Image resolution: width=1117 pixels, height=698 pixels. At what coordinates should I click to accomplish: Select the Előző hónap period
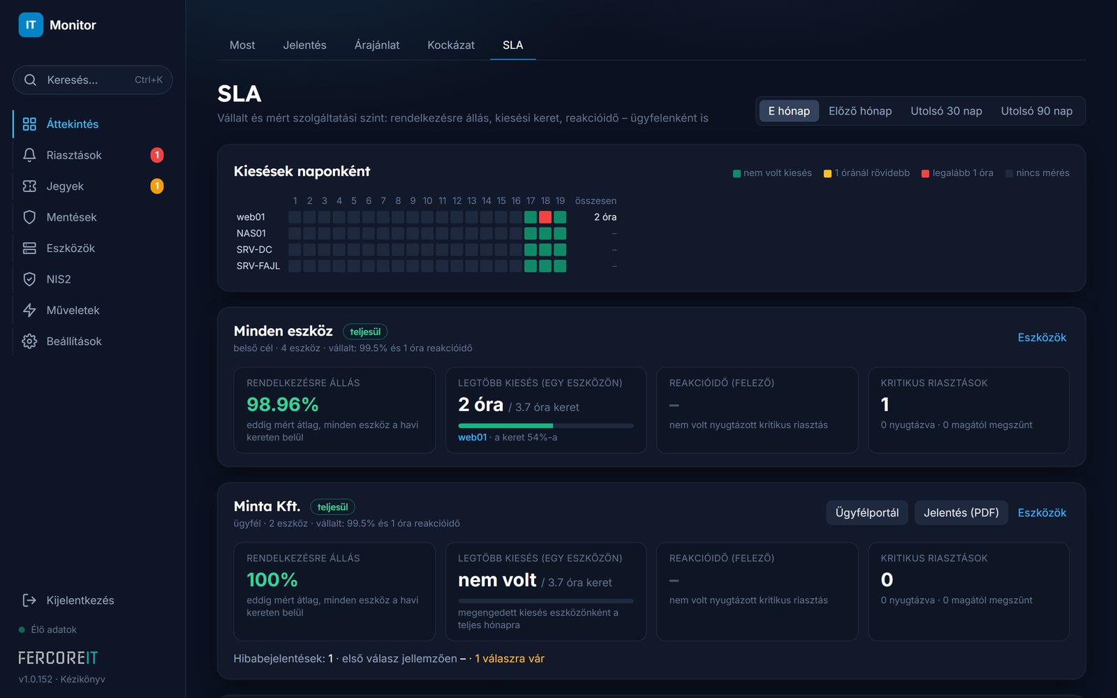860,111
